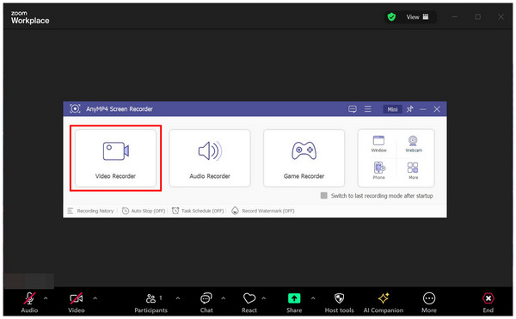Expand Share options arrow
516x319 pixels.
click(313, 298)
